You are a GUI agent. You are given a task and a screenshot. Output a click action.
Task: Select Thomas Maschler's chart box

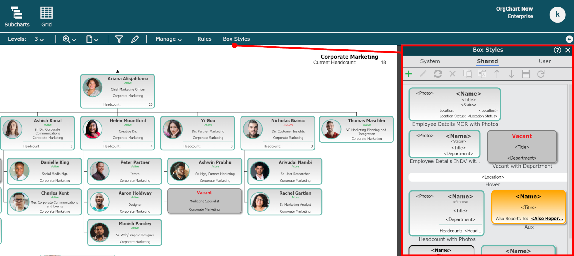pyautogui.click(x=356, y=129)
